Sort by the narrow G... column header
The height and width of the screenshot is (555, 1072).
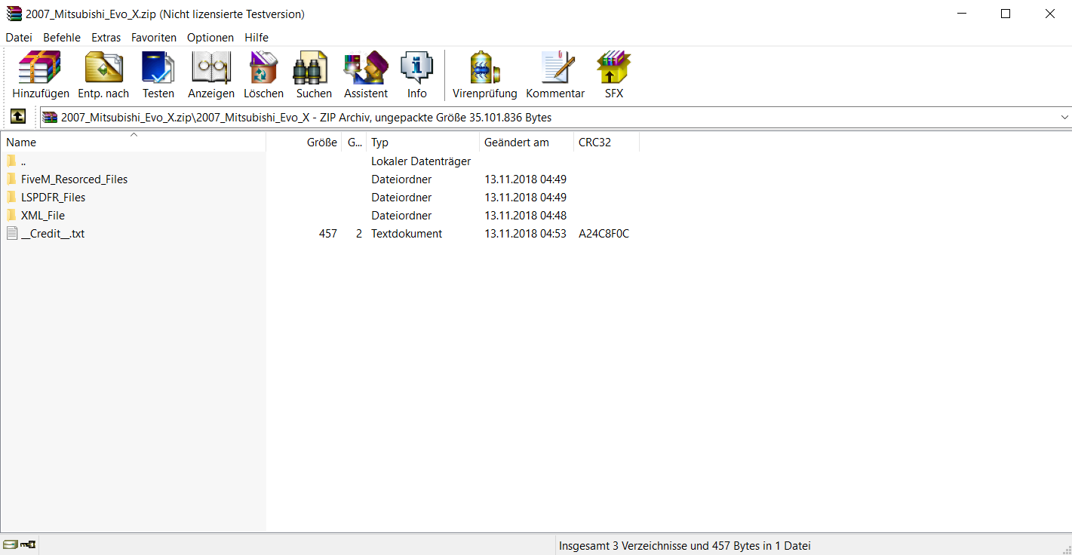[354, 142]
